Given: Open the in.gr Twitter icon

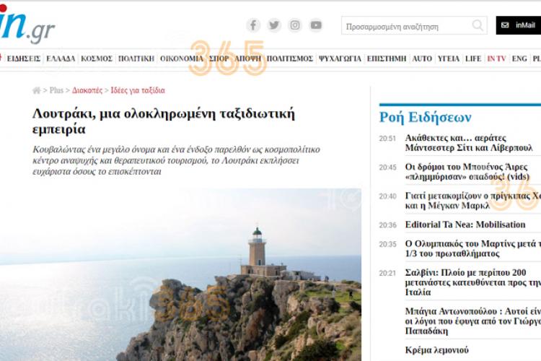Looking at the screenshot, I should tap(274, 25).
